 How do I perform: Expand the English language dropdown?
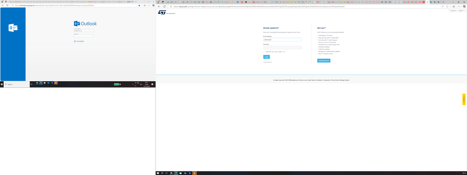[x=461, y=11]
